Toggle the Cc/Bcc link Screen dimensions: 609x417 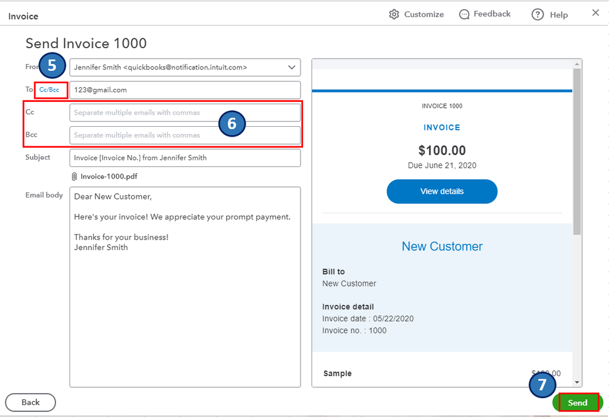[x=49, y=90]
